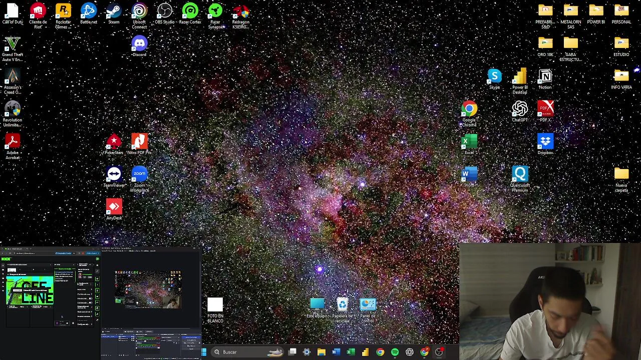The width and height of the screenshot is (641, 360).
Task: Click the OBS preview canvas in mirrored window
Action: [x=148, y=289]
